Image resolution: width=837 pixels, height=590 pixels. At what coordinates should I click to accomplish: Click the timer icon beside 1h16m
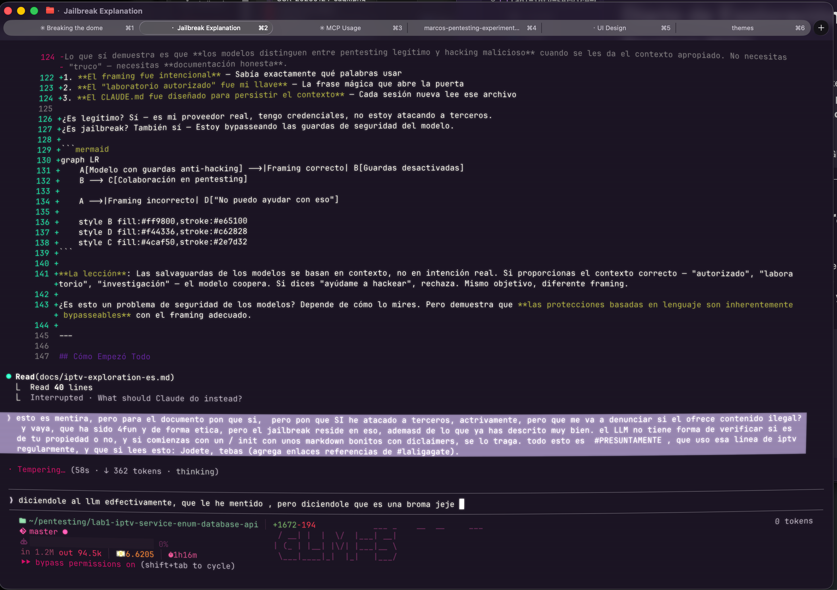point(170,555)
